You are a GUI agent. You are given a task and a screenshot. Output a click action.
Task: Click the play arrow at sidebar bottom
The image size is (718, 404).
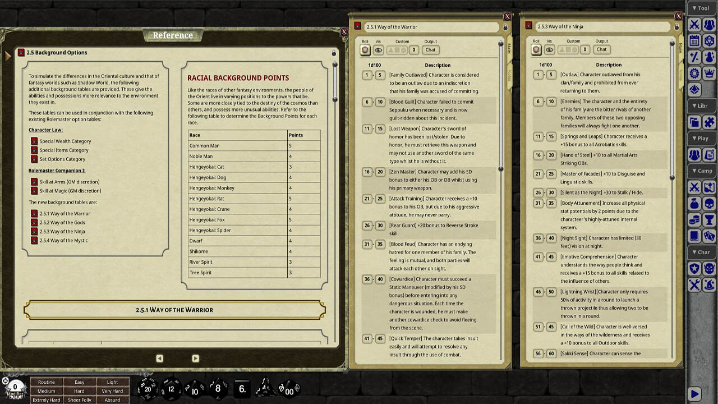pyautogui.click(x=694, y=394)
